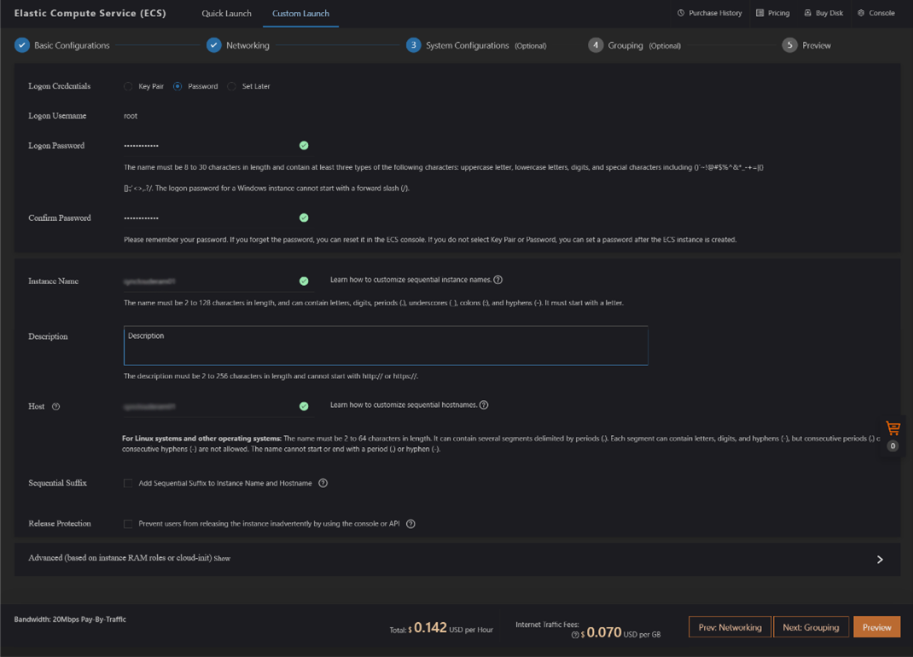Select the Password radio button
The image size is (913, 657).
[x=177, y=86]
